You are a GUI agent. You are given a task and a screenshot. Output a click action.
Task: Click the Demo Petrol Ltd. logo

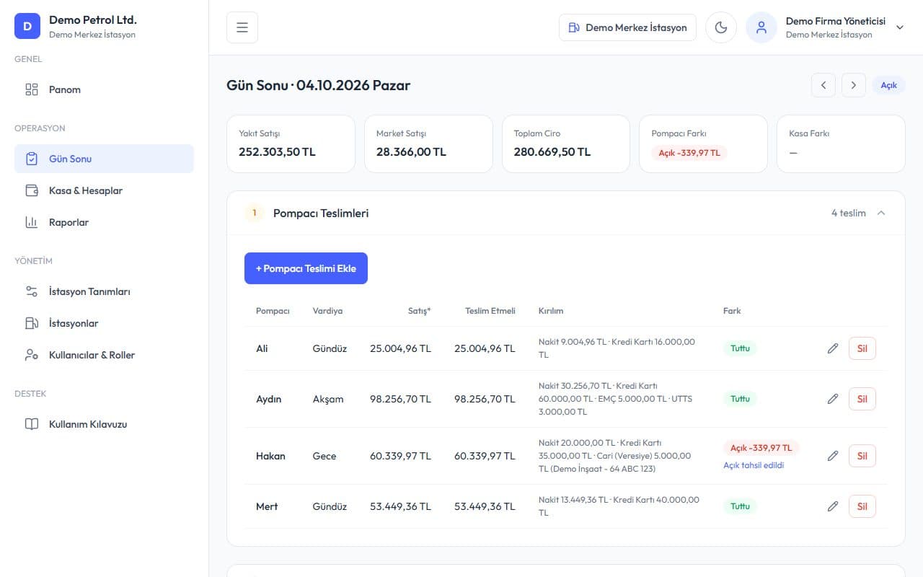(x=27, y=26)
